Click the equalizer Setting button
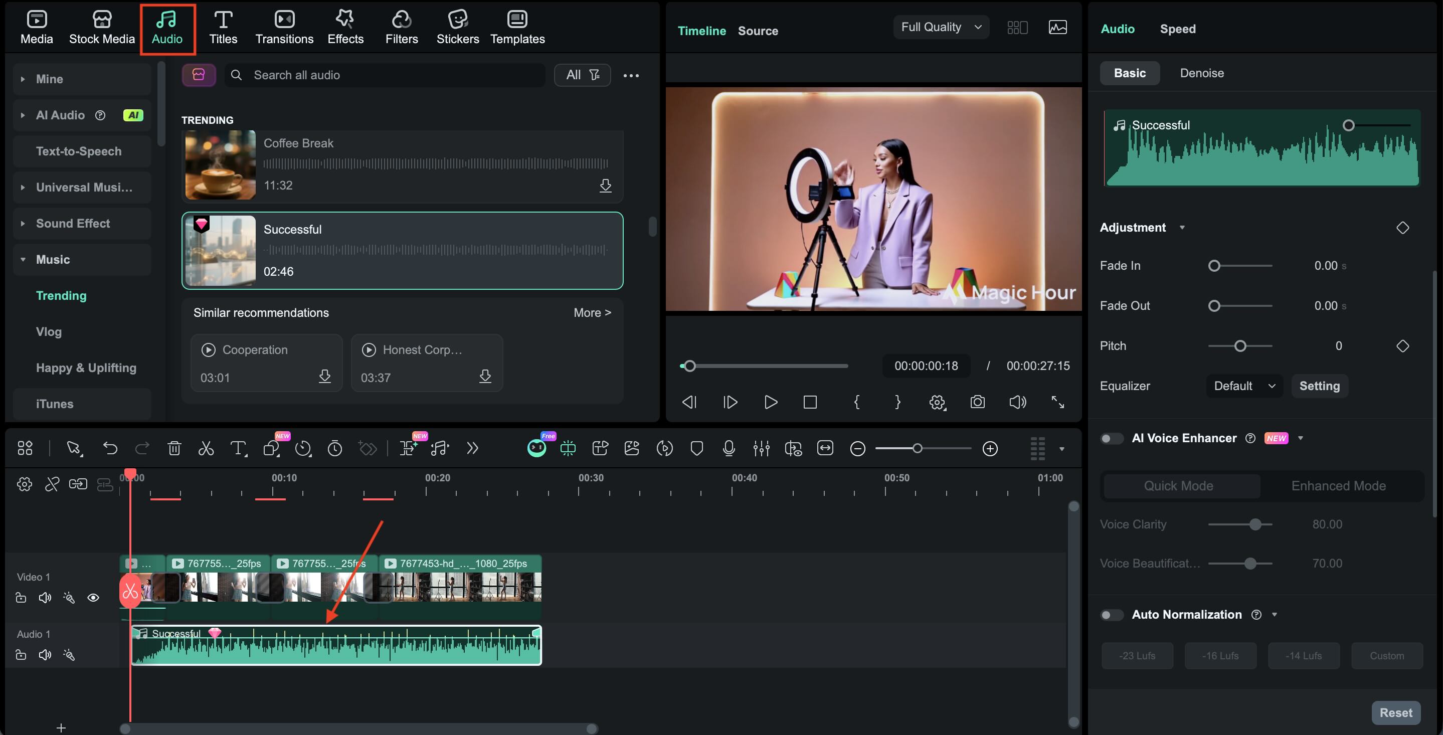Viewport: 1443px width, 735px height. click(x=1320, y=386)
